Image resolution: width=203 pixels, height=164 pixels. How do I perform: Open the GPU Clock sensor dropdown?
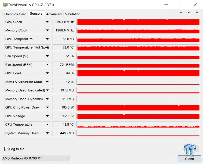coord(47,22)
